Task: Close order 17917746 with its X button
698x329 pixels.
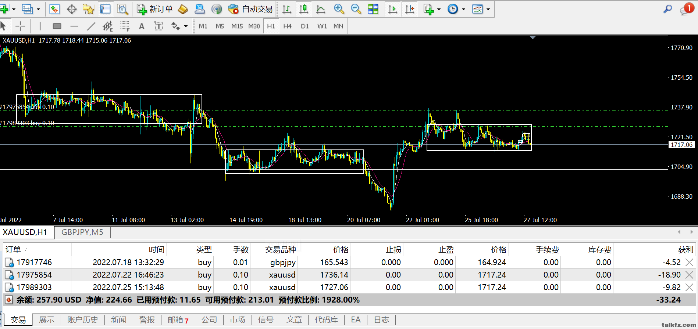Action: (x=690, y=262)
